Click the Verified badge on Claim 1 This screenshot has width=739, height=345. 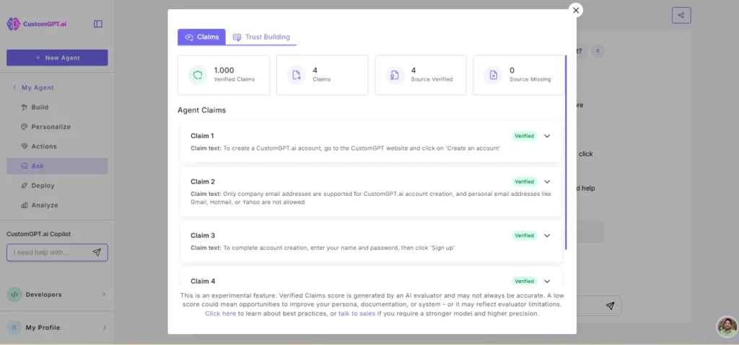[x=524, y=136]
